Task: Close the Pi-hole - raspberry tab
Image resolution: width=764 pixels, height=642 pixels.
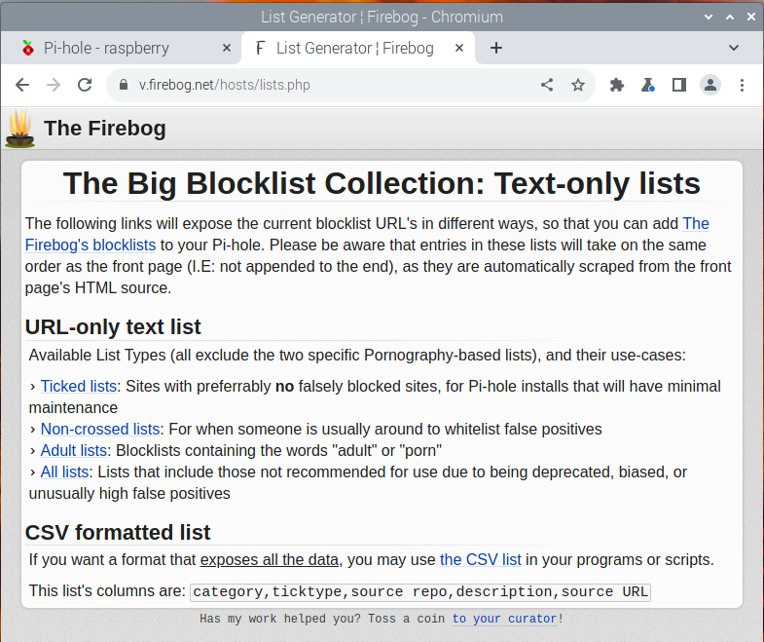Action: point(227,48)
